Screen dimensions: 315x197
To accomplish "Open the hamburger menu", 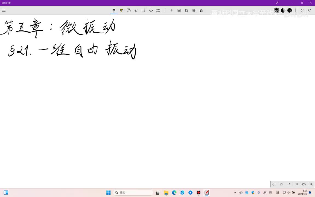I will click(x=4, y=10).
